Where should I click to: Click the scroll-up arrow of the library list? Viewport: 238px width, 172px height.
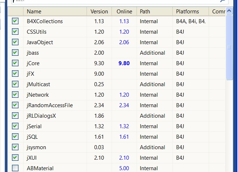click(229, 12)
